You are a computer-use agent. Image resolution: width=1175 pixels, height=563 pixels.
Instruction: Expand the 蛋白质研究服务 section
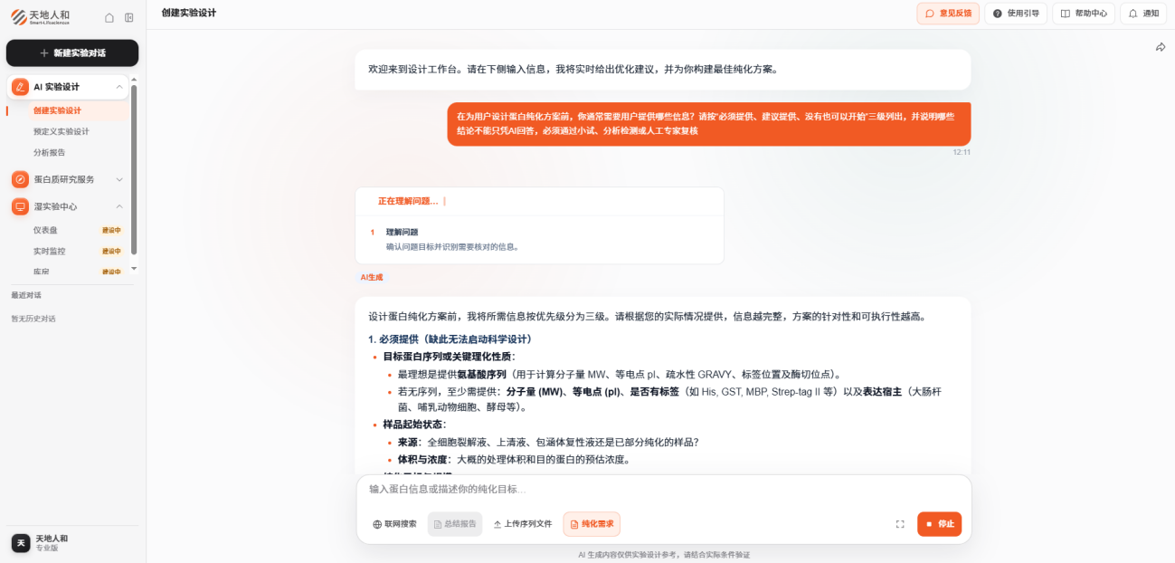pos(119,179)
